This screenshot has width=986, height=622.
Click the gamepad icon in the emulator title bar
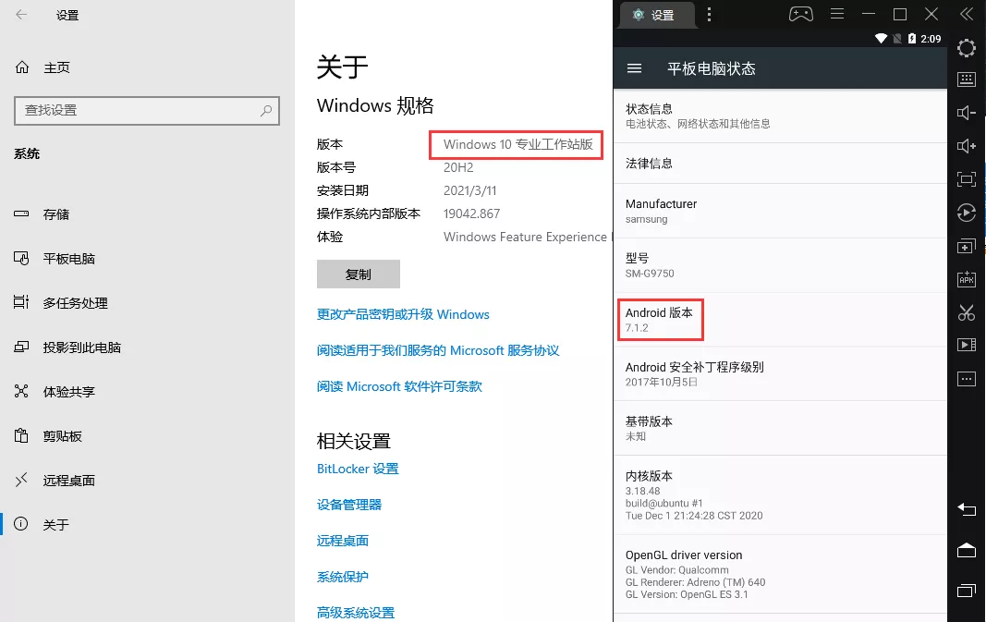click(x=800, y=14)
